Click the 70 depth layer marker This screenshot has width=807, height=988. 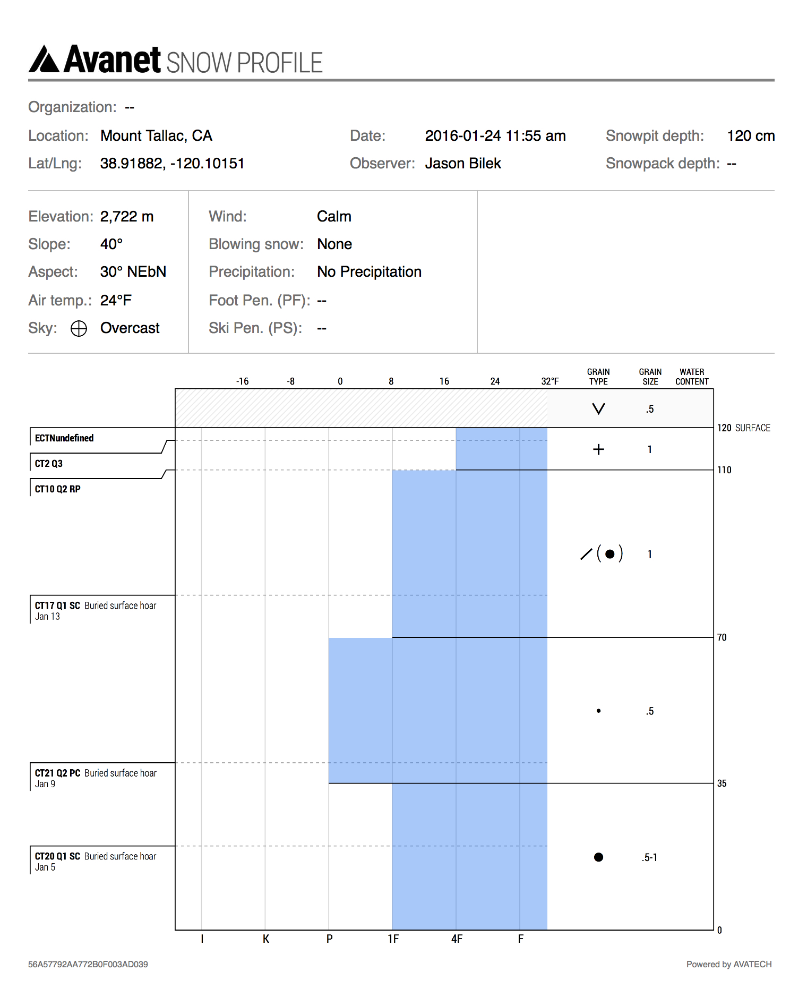pos(722,637)
